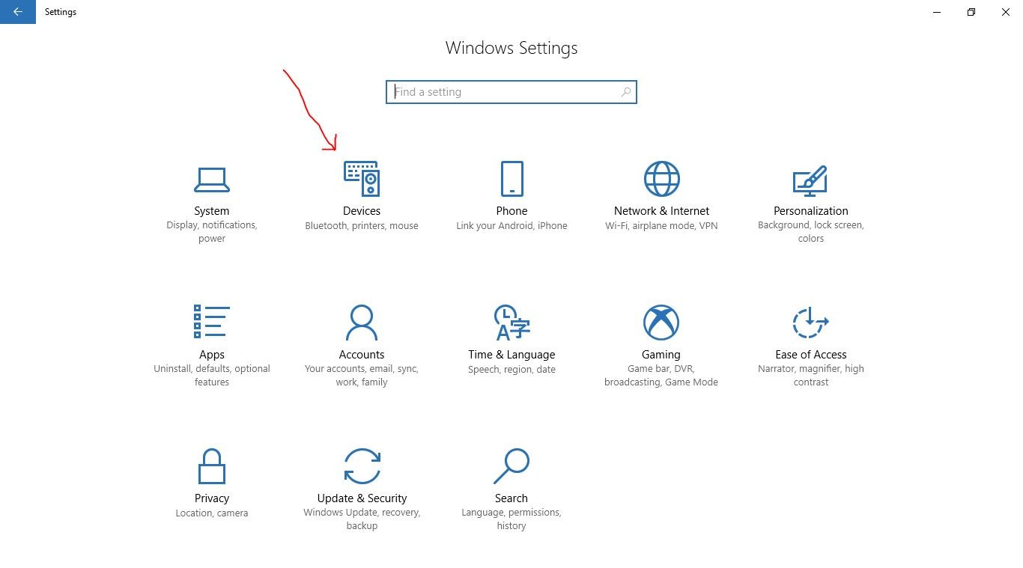1023x568 pixels.
Task: Click the search magnifier in Find a setting
Action: (x=626, y=91)
